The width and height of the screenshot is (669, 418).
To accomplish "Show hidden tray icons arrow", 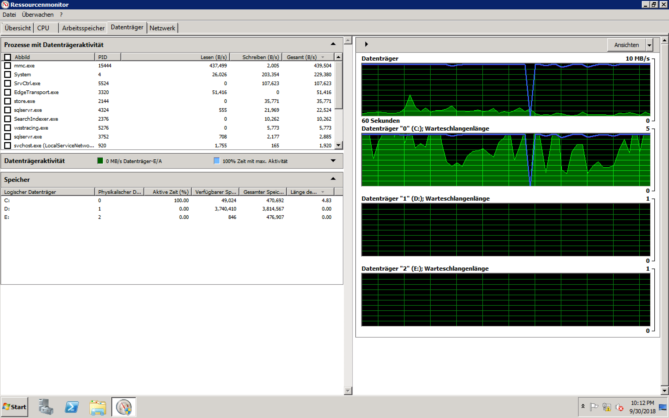I will pyautogui.click(x=583, y=407).
